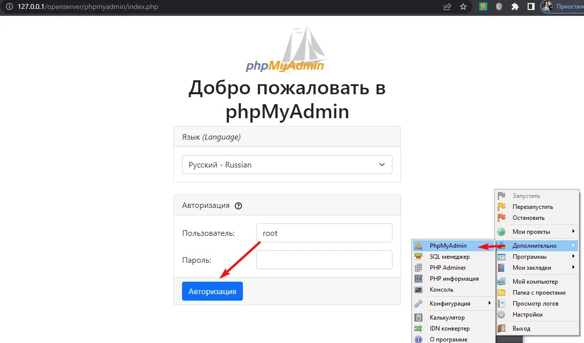
Task: Click the red flag icon beside Остановить
Action: 502,218
